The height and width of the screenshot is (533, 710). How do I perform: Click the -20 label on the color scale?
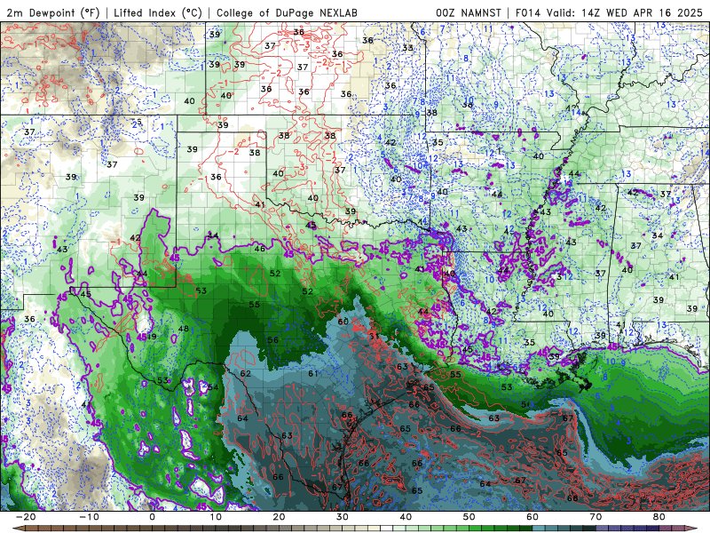26,517
